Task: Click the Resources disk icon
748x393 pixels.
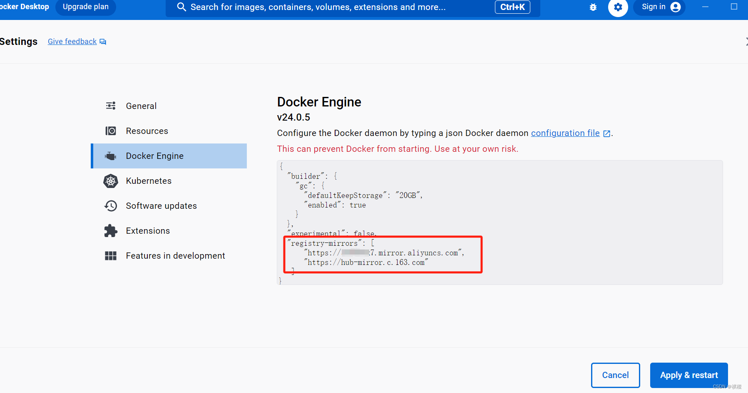Action: coord(111,131)
